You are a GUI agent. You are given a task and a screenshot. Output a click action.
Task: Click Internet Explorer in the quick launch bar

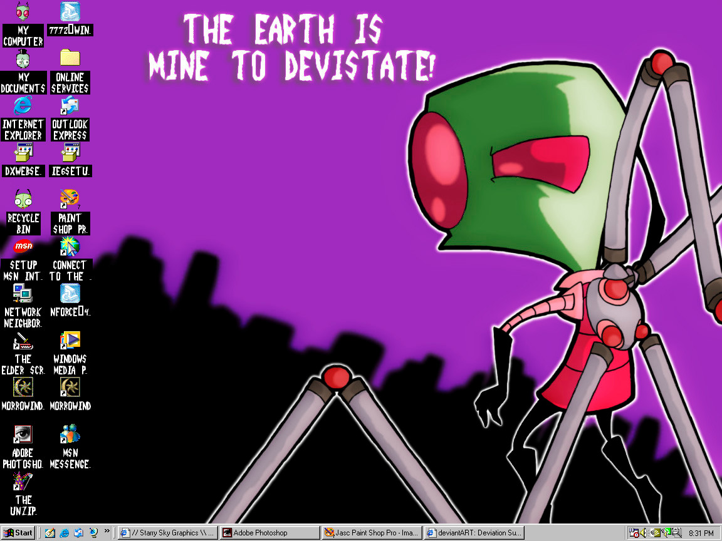pyautogui.click(x=65, y=533)
